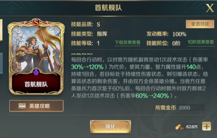Viewport: 217px width, 138px height.
Task: Tap the 发动概率 100% value
Action: [179, 34]
